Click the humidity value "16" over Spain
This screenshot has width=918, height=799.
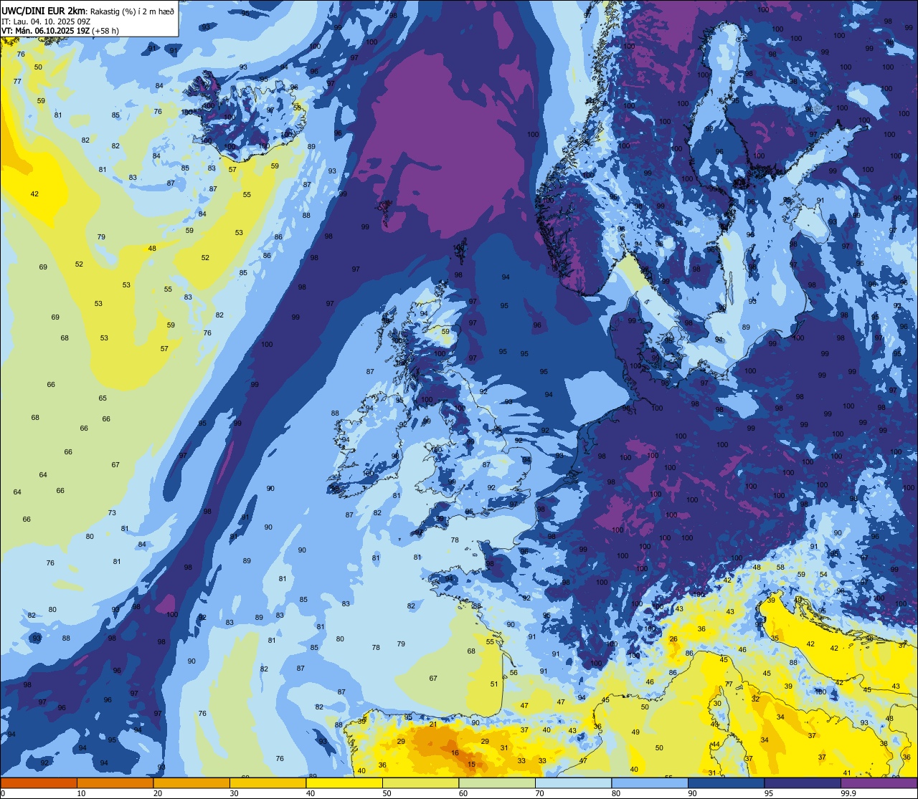tap(455, 753)
